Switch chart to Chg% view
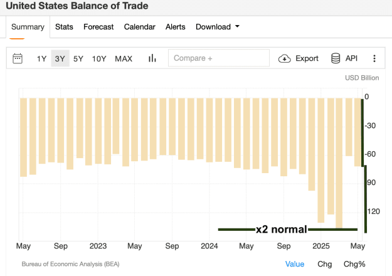 (354, 264)
